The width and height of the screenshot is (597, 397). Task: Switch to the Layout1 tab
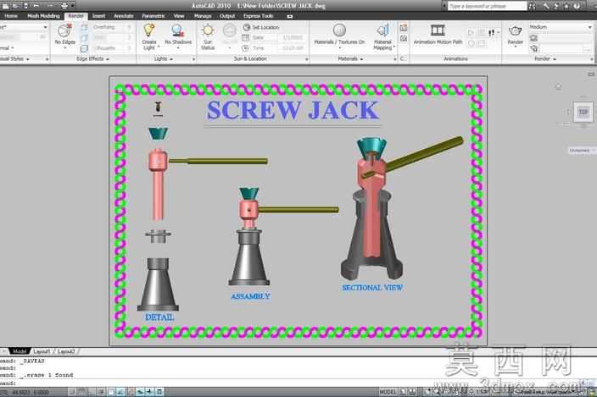42,351
